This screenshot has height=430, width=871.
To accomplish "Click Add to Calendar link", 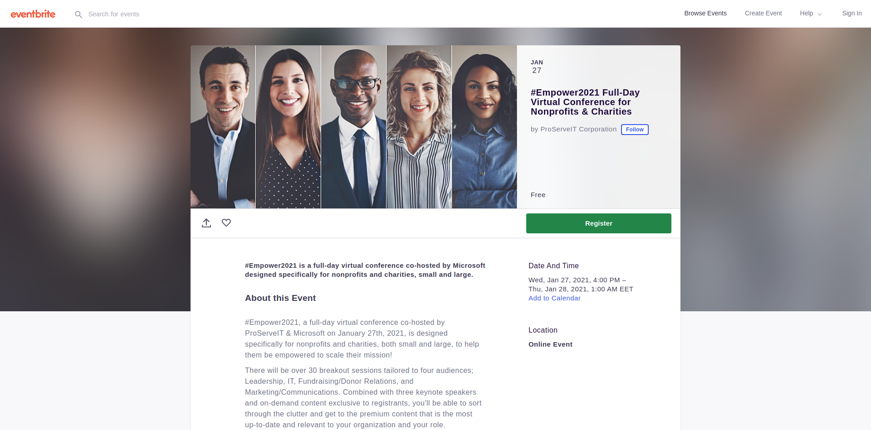I will [554, 298].
